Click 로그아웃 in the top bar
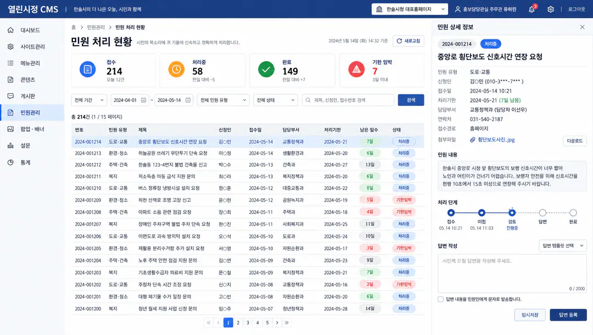Viewport: 593px width, 335px height. click(577, 9)
